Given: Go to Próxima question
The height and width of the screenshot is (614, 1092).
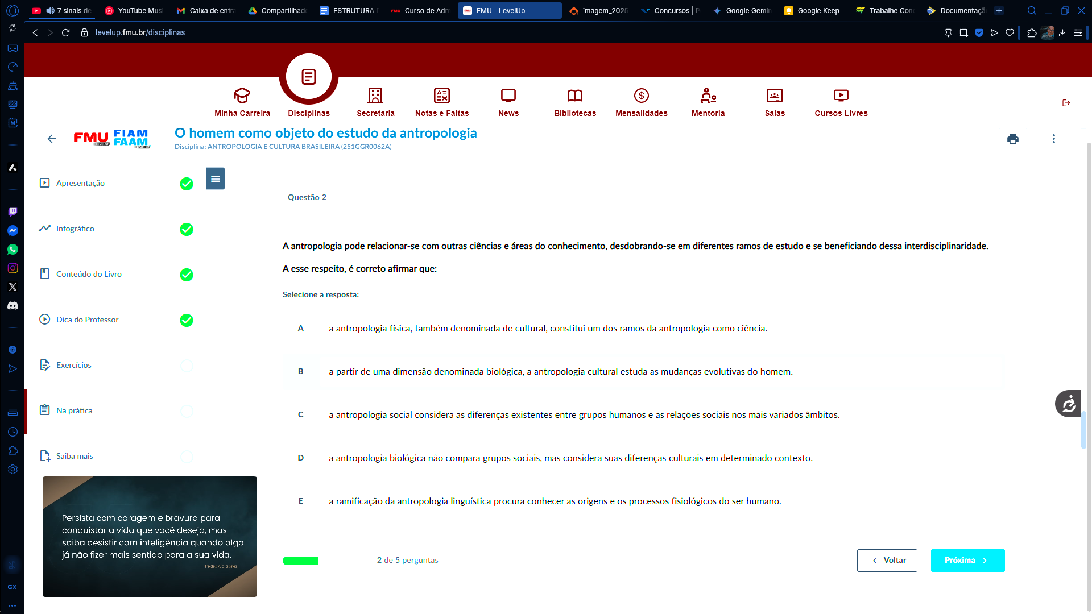Looking at the screenshot, I should click(x=967, y=561).
